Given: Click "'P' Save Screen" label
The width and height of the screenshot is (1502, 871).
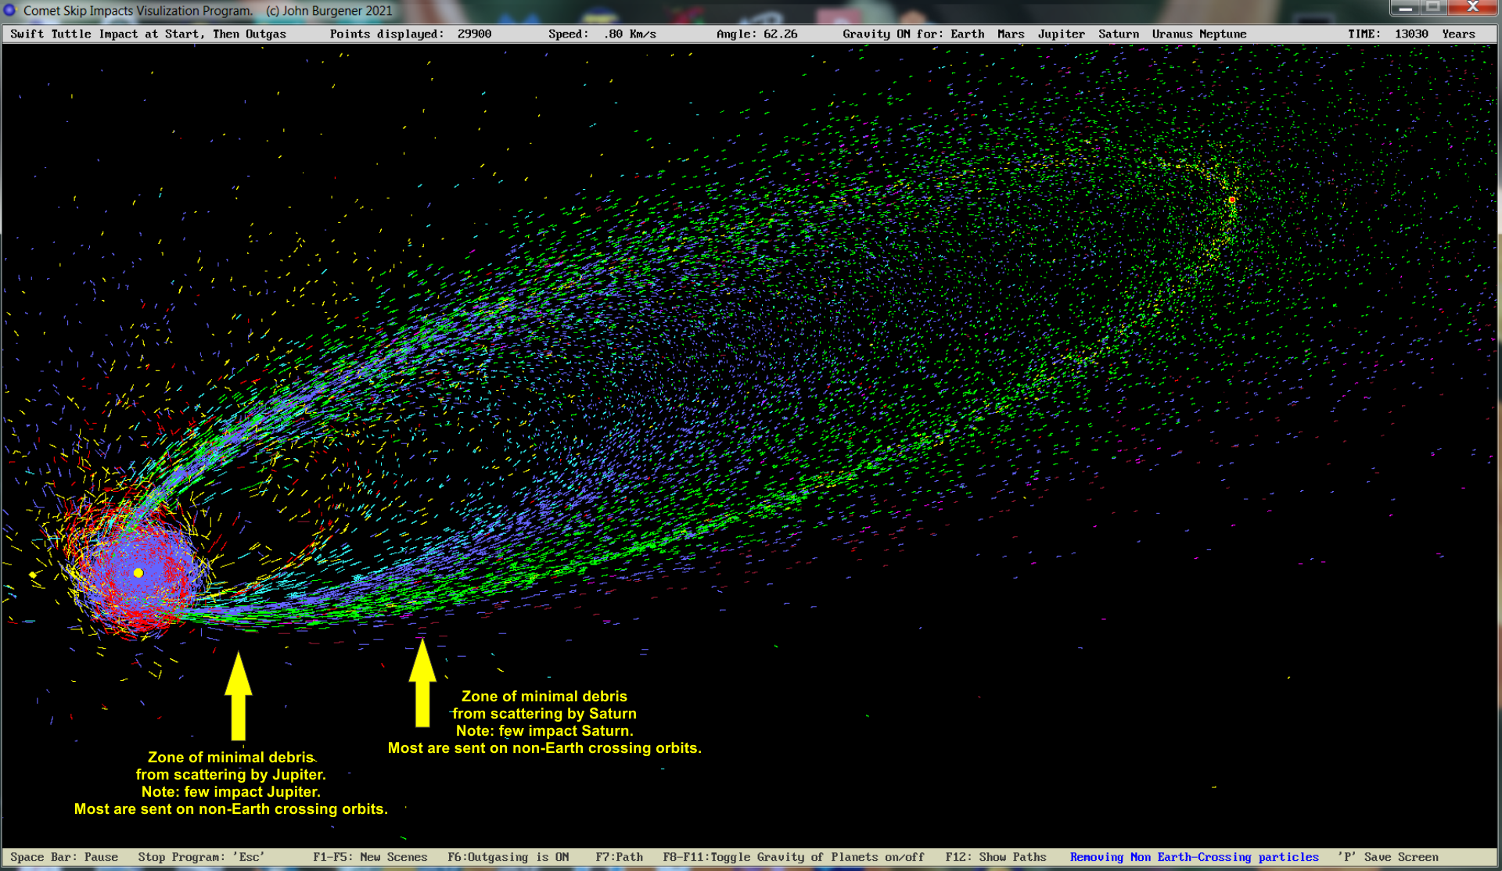Looking at the screenshot, I should point(1387,857).
